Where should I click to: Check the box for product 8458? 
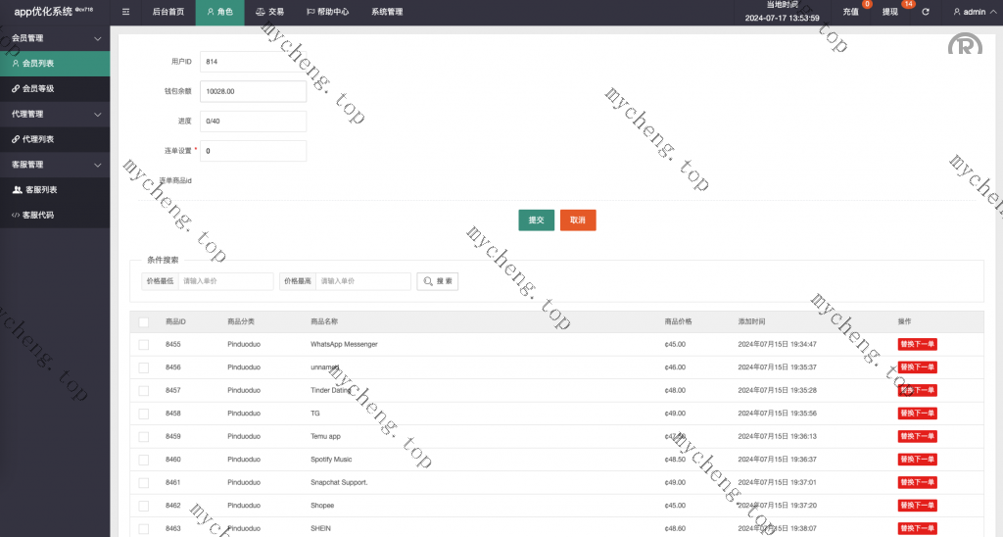click(144, 414)
